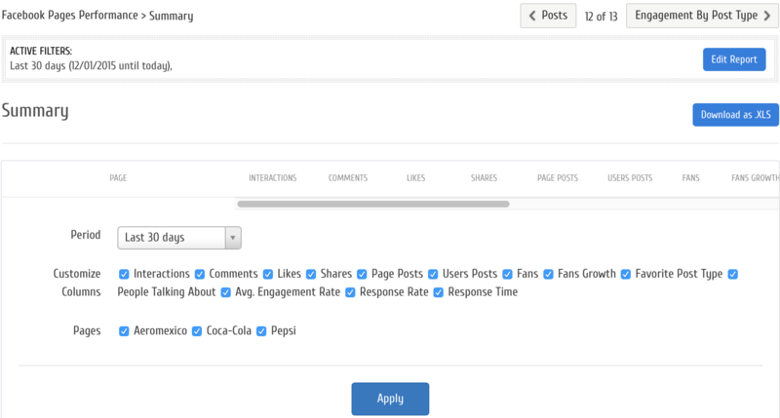This screenshot has height=418, width=780.
Task: Open the Period dropdown
Action: pos(179,238)
